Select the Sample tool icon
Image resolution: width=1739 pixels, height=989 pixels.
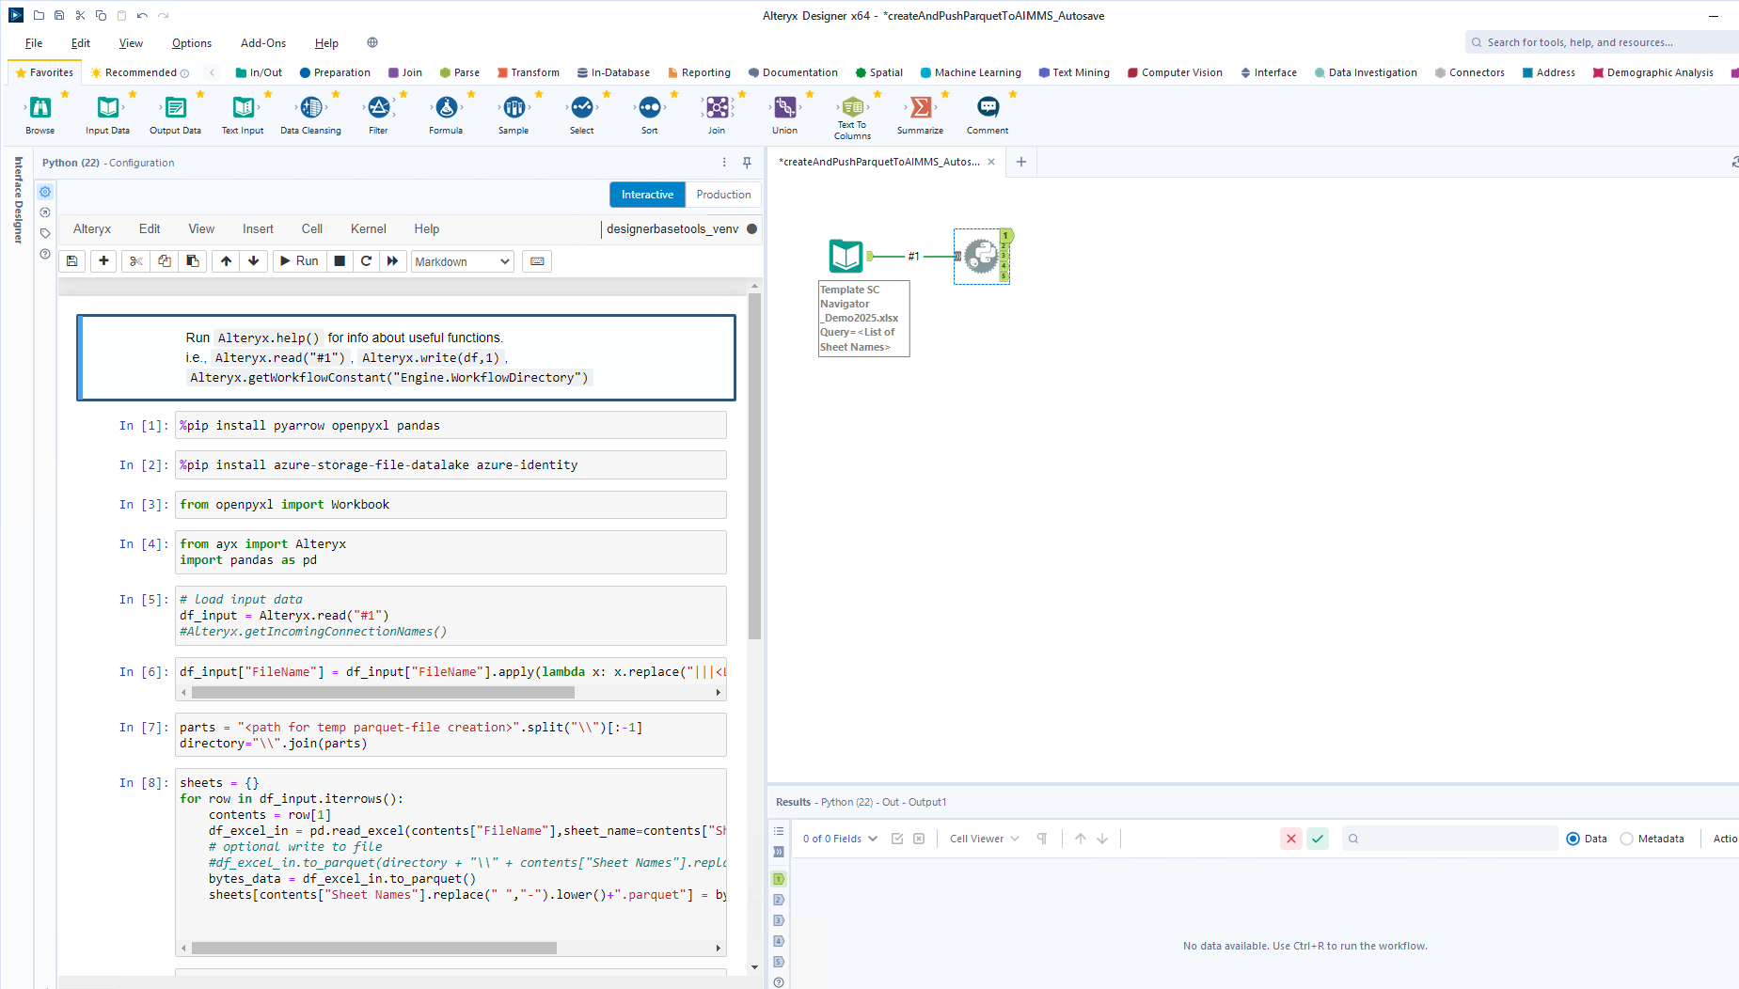[x=514, y=107]
